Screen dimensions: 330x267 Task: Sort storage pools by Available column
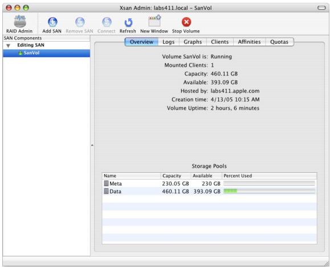[206, 176]
